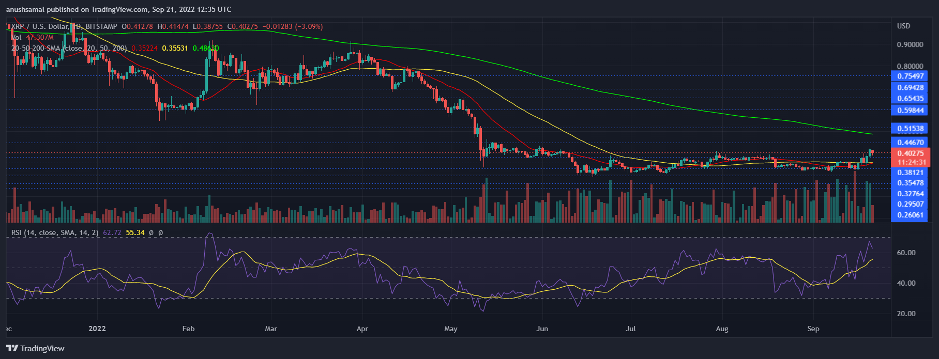Click the low price L0.38755 in header
The image size is (939, 359).
coord(208,26)
